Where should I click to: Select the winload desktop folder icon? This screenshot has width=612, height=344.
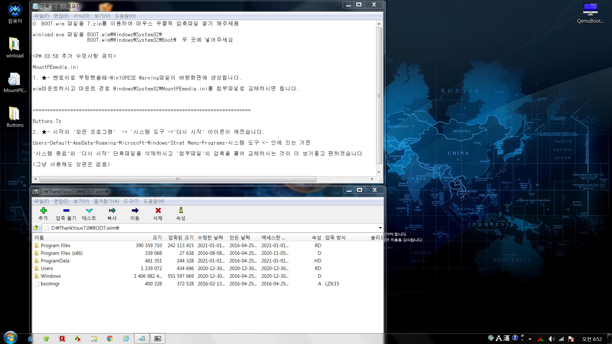coord(15,47)
